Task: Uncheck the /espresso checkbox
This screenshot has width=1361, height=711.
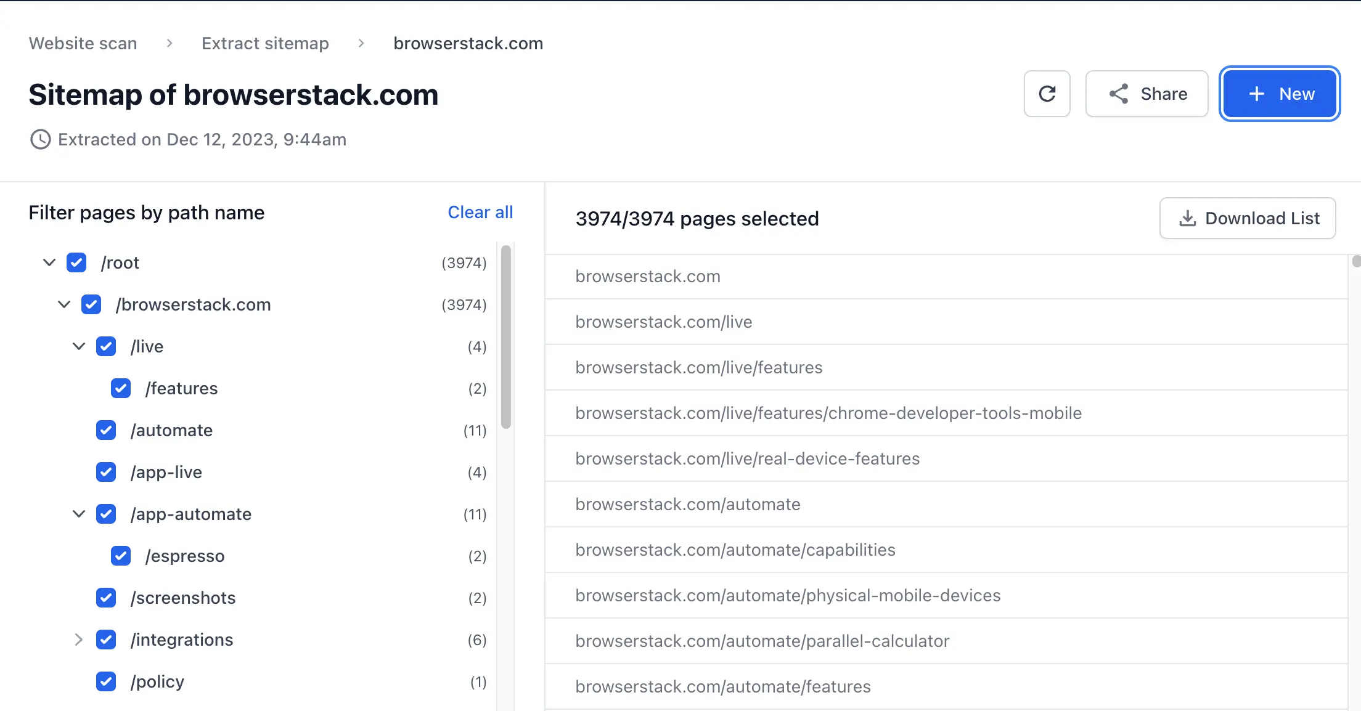Action: 121,556
